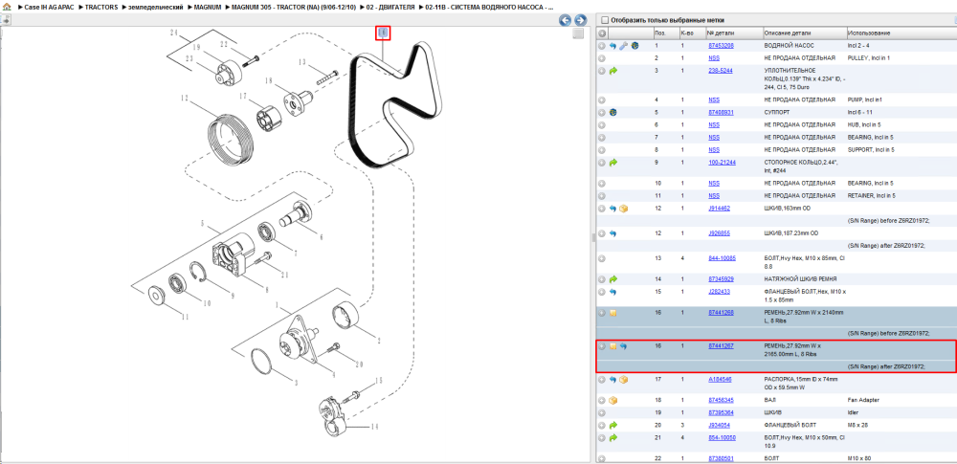Open part number 87408931 link
Image resolution: width=957 pixels, height=464 pixels.
pos(721,112)
